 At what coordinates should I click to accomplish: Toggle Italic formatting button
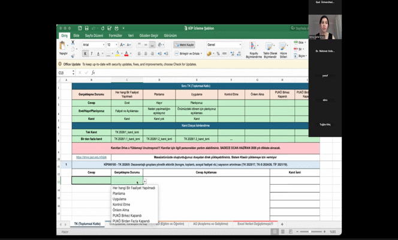[92, 53]
